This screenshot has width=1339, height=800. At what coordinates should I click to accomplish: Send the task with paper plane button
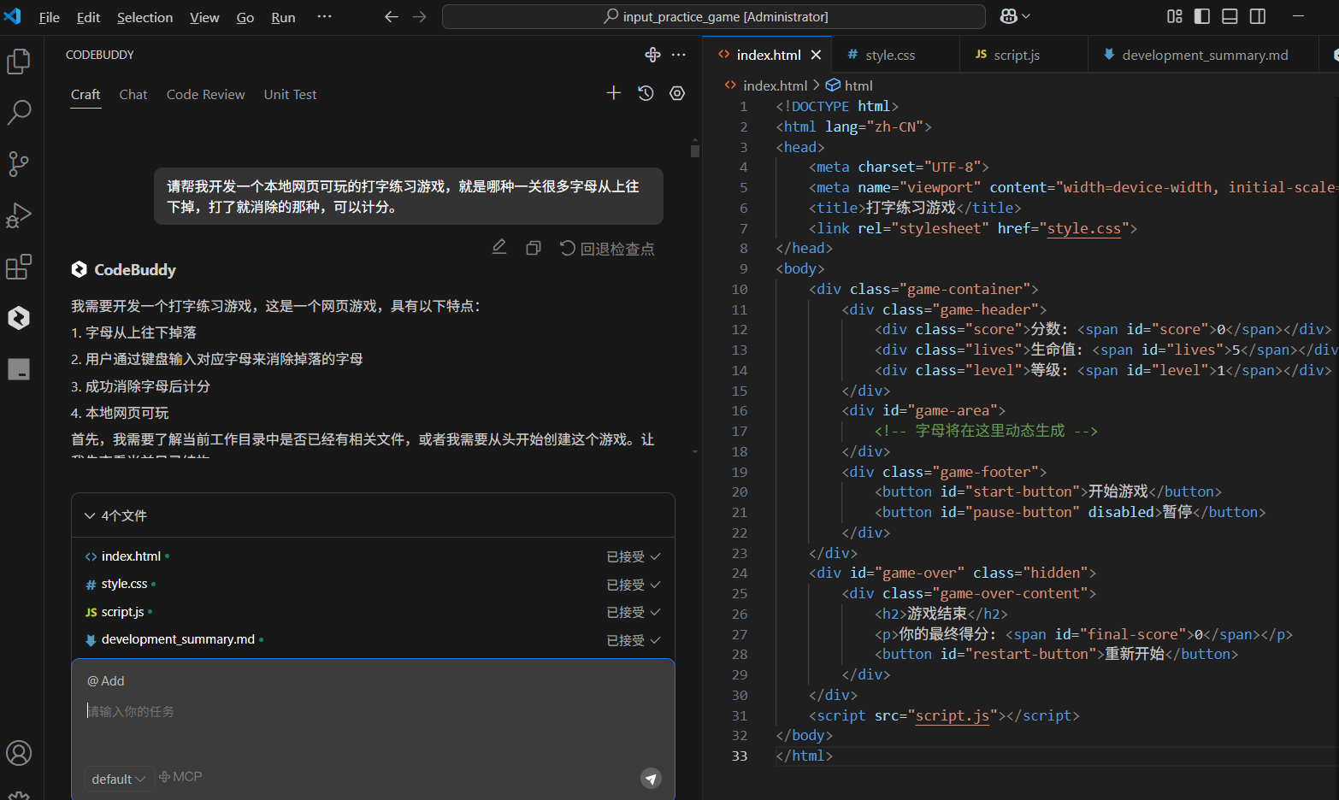pos(651,778)
